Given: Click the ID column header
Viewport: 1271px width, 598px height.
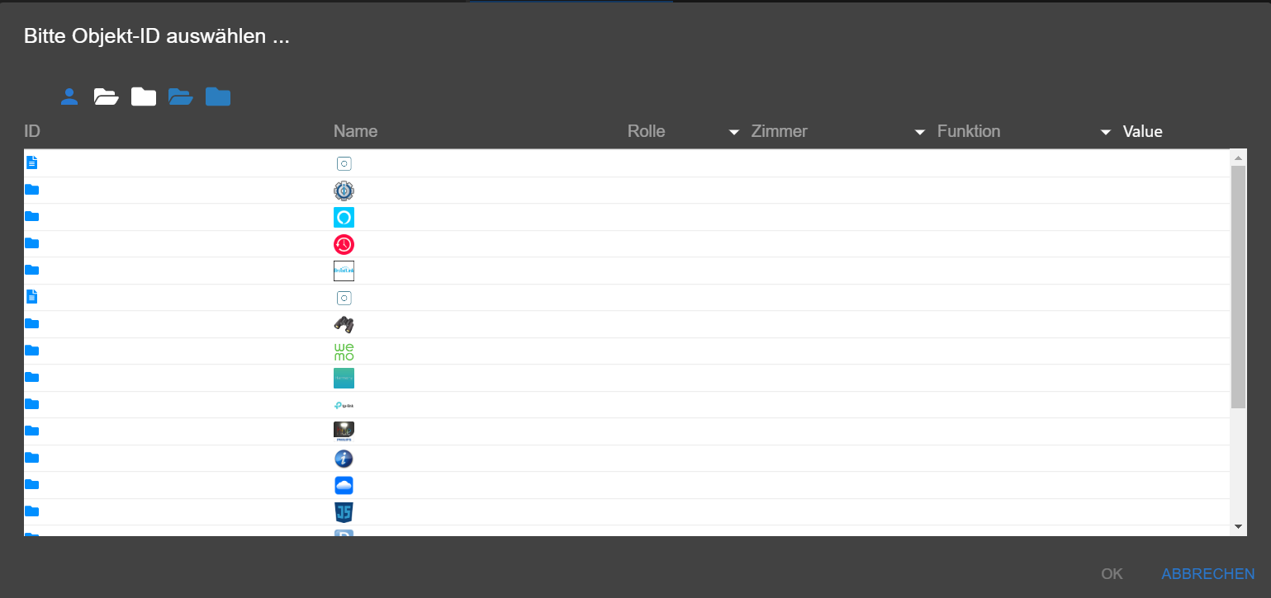Looking at the screenshot, I should coord(32,131).
